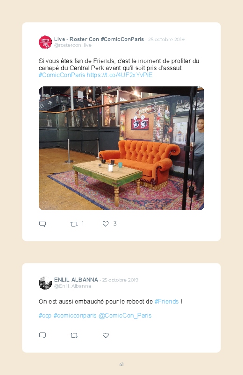Screen dimensions: 243x375
Task: Click the @rostercon_live handle
Action: pos(73,45)
